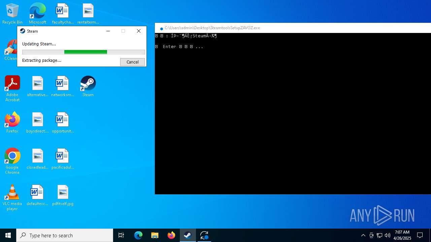
Task: Open pdfitself.jpg image file
Action: 63,196
